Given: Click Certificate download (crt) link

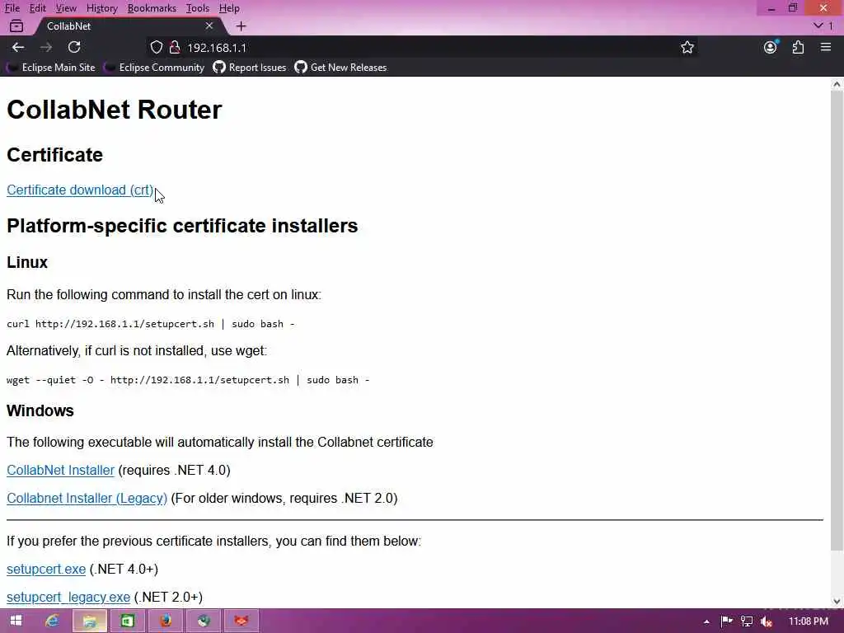Looking at the screenshot, I should coord(80,190).
